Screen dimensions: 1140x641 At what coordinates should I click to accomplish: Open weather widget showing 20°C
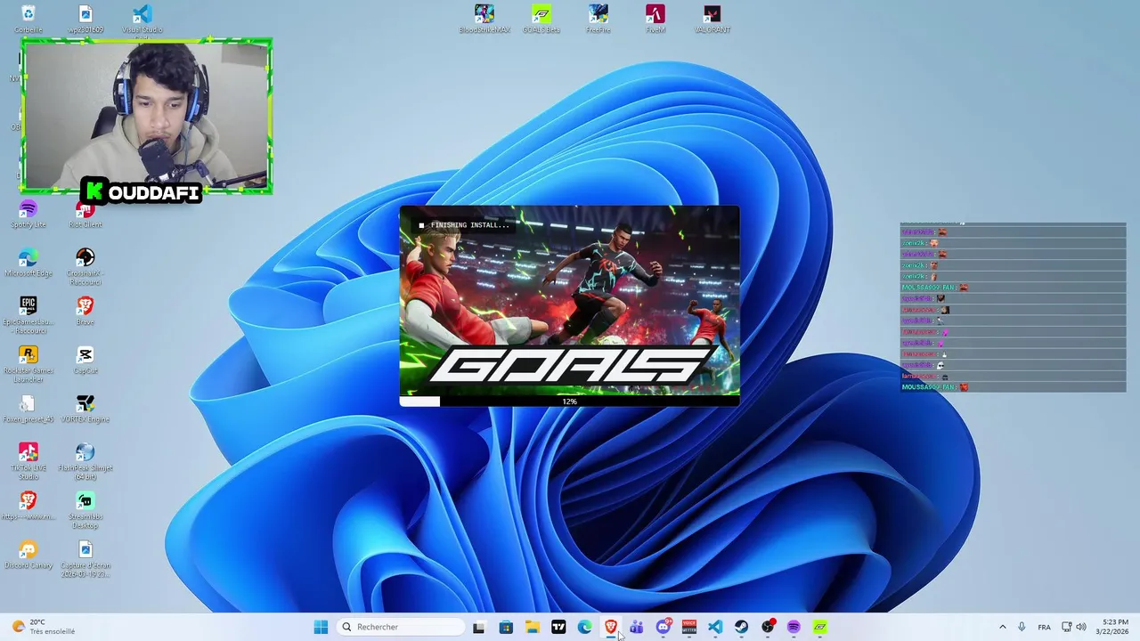tap(42, 627)
